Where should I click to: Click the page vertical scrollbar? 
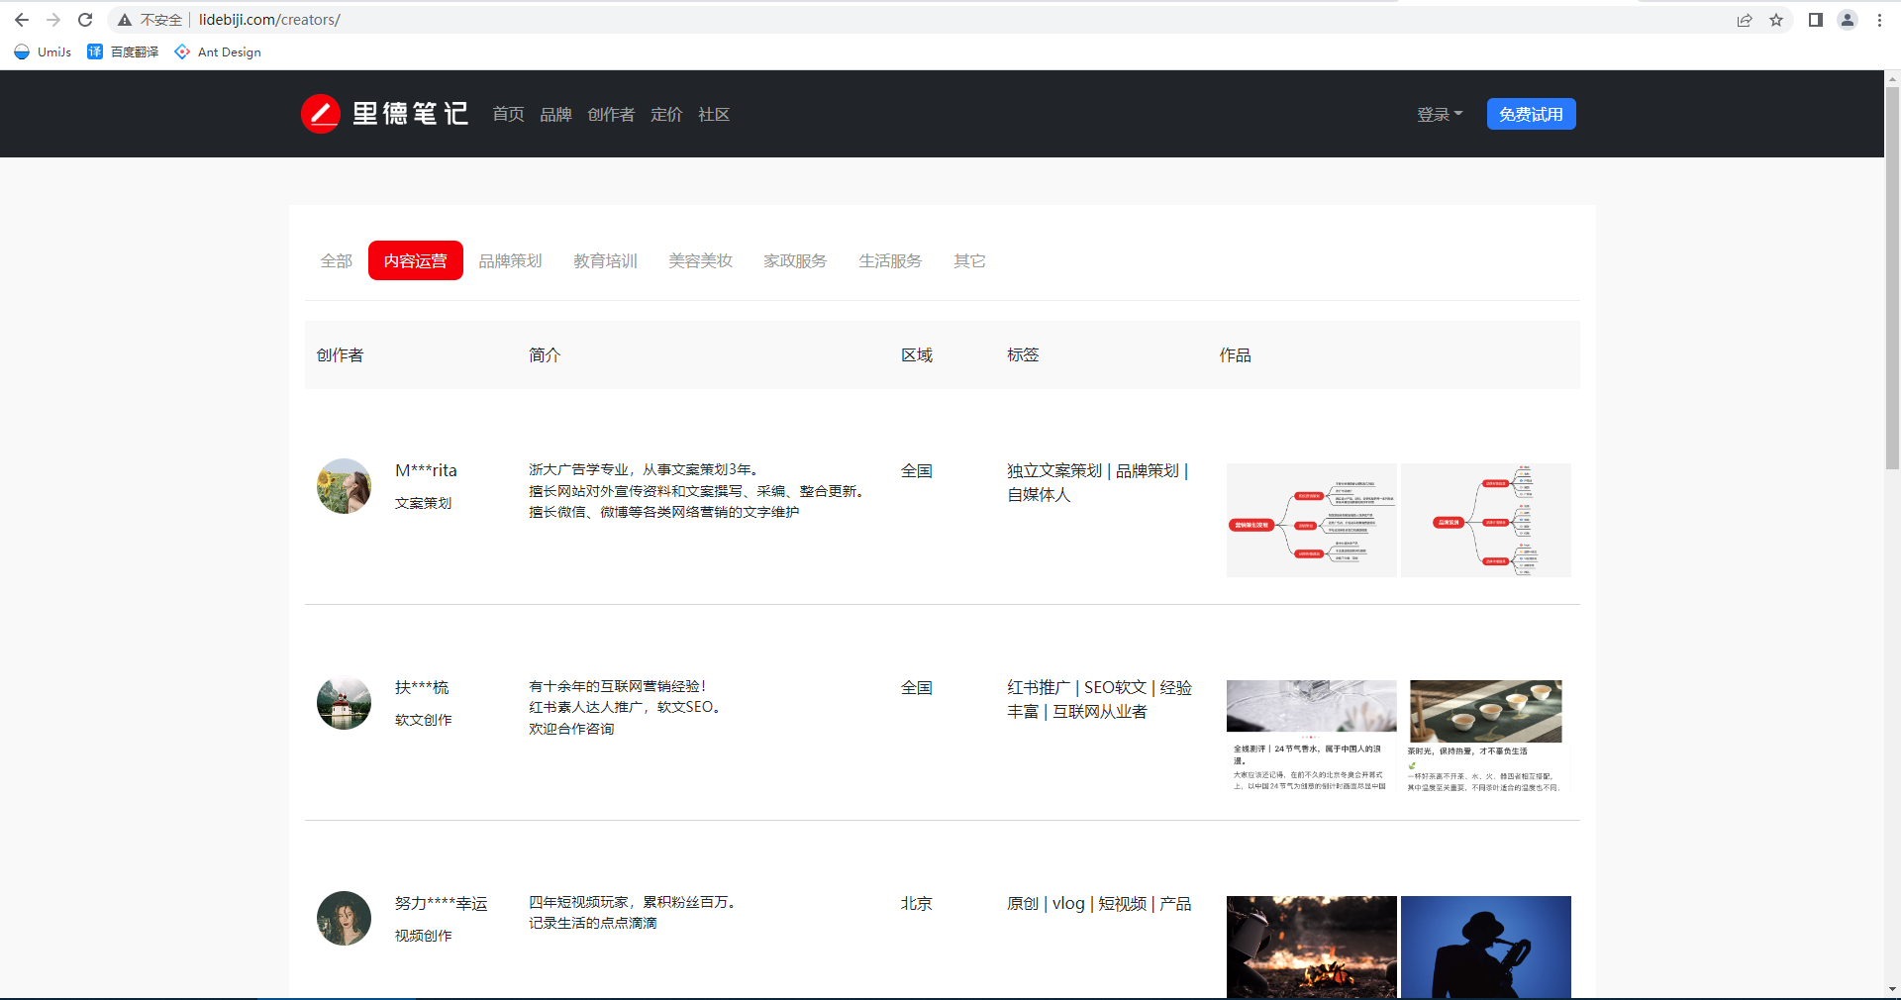click(x=1892, y=277)
